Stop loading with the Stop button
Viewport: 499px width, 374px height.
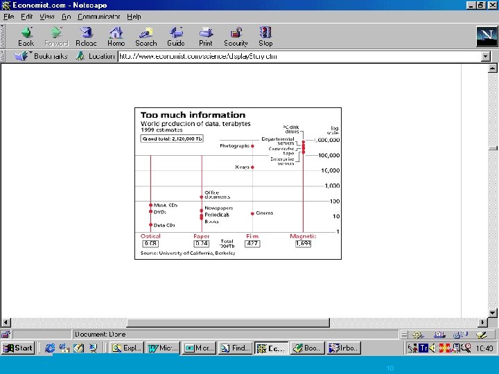pyautogui.click(x=265, y=37)
